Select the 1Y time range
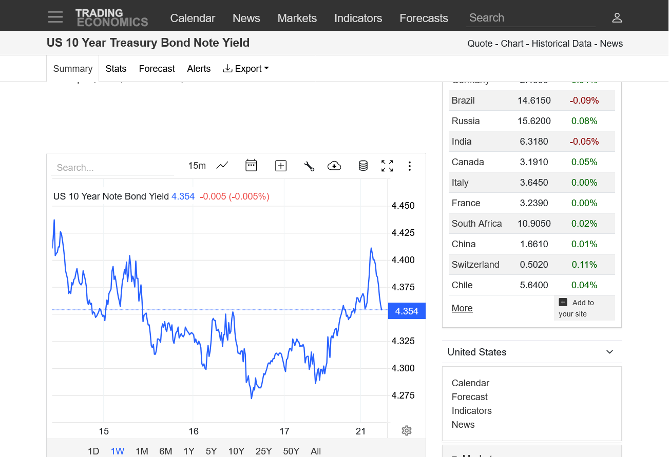 [x=189, y=451]
